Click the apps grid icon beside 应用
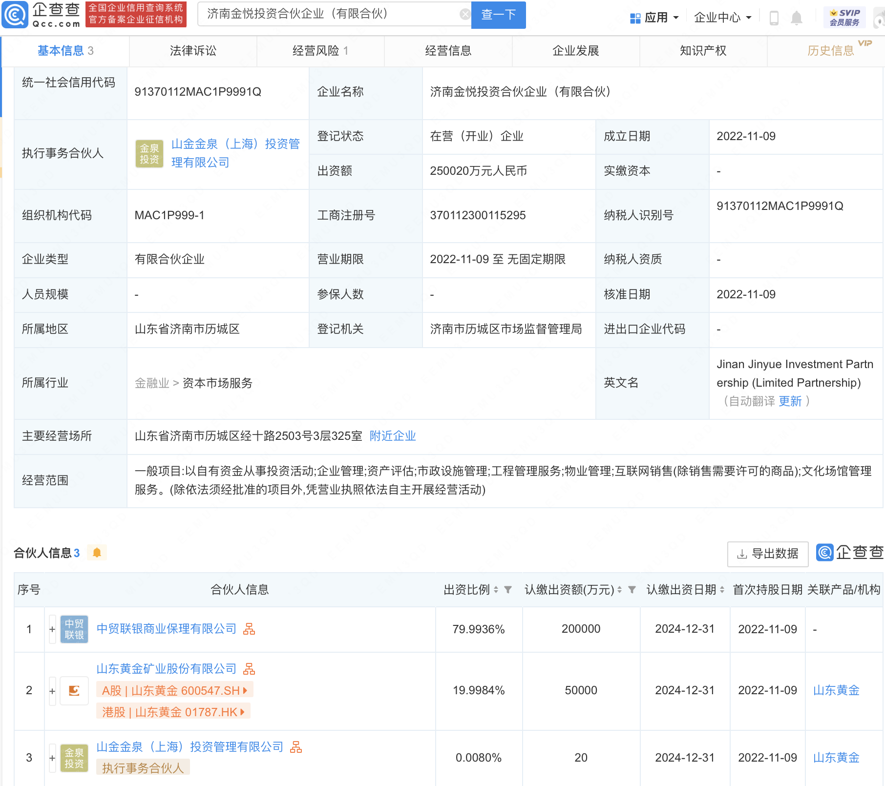The width and height of the screenshot is (885, 786). click(635, 19)
